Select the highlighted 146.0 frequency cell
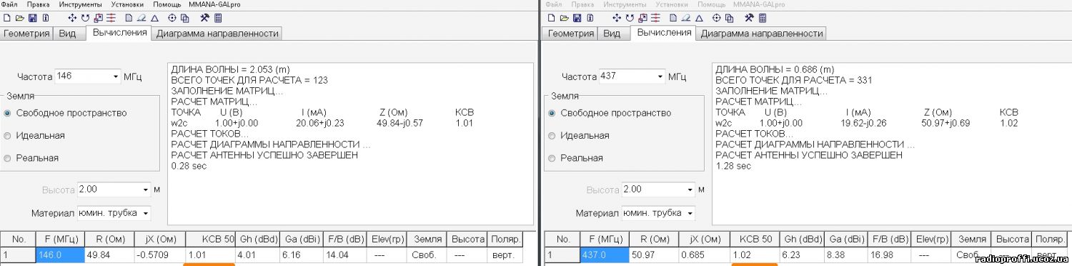The image size is (1072, 266). [60, 255]
